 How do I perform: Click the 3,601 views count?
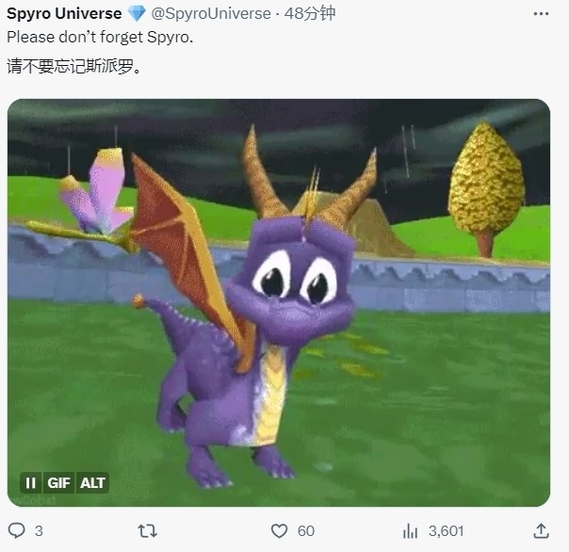coord(445,531)
